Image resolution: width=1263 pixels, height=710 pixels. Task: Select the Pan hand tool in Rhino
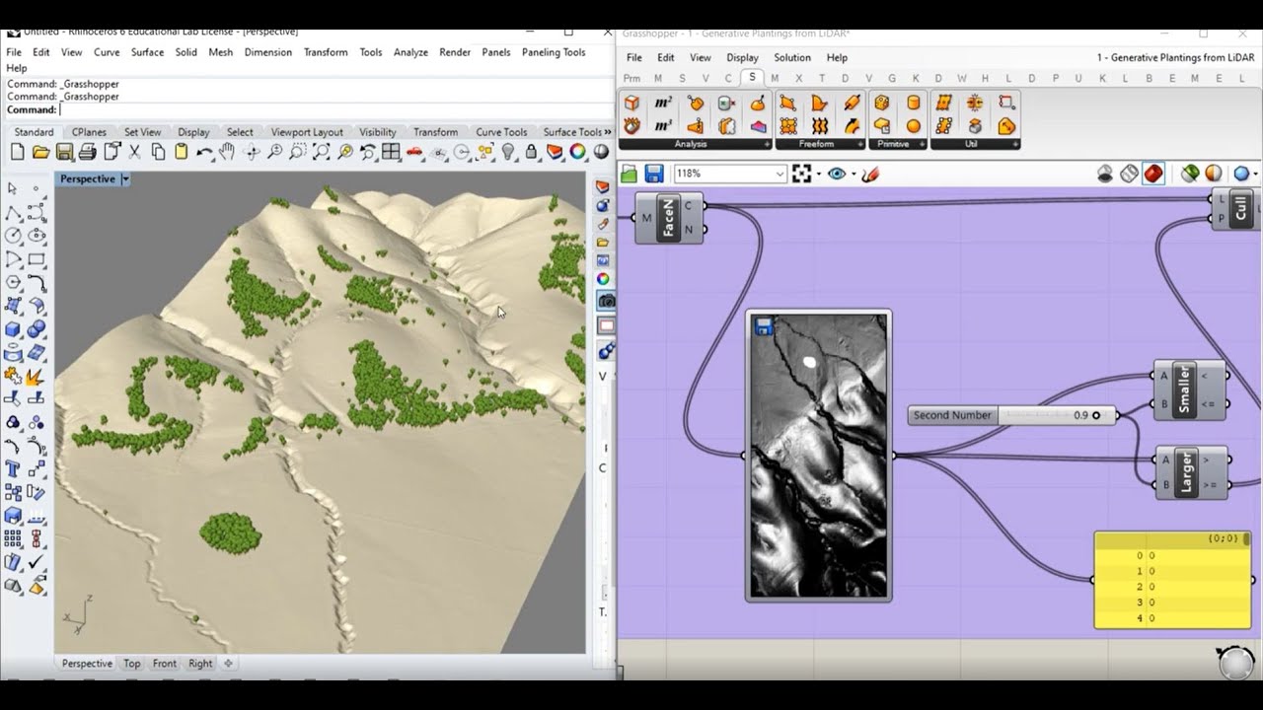coord(227,152)
